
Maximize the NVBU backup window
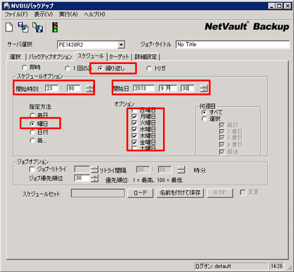[x=279, y=6]
